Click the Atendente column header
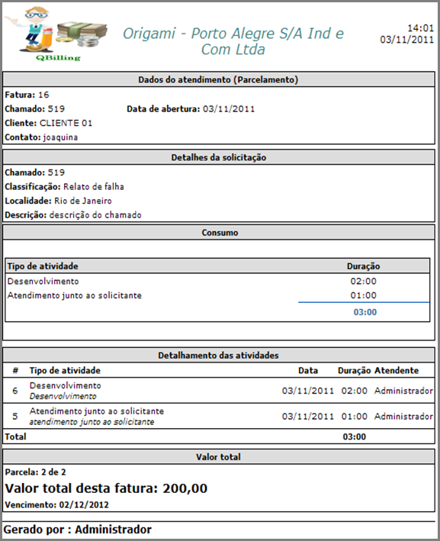This screenshot has width=440, height=541. click(x=397, y=371)
